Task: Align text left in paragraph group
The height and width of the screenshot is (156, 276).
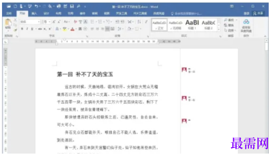Action: 92,29
